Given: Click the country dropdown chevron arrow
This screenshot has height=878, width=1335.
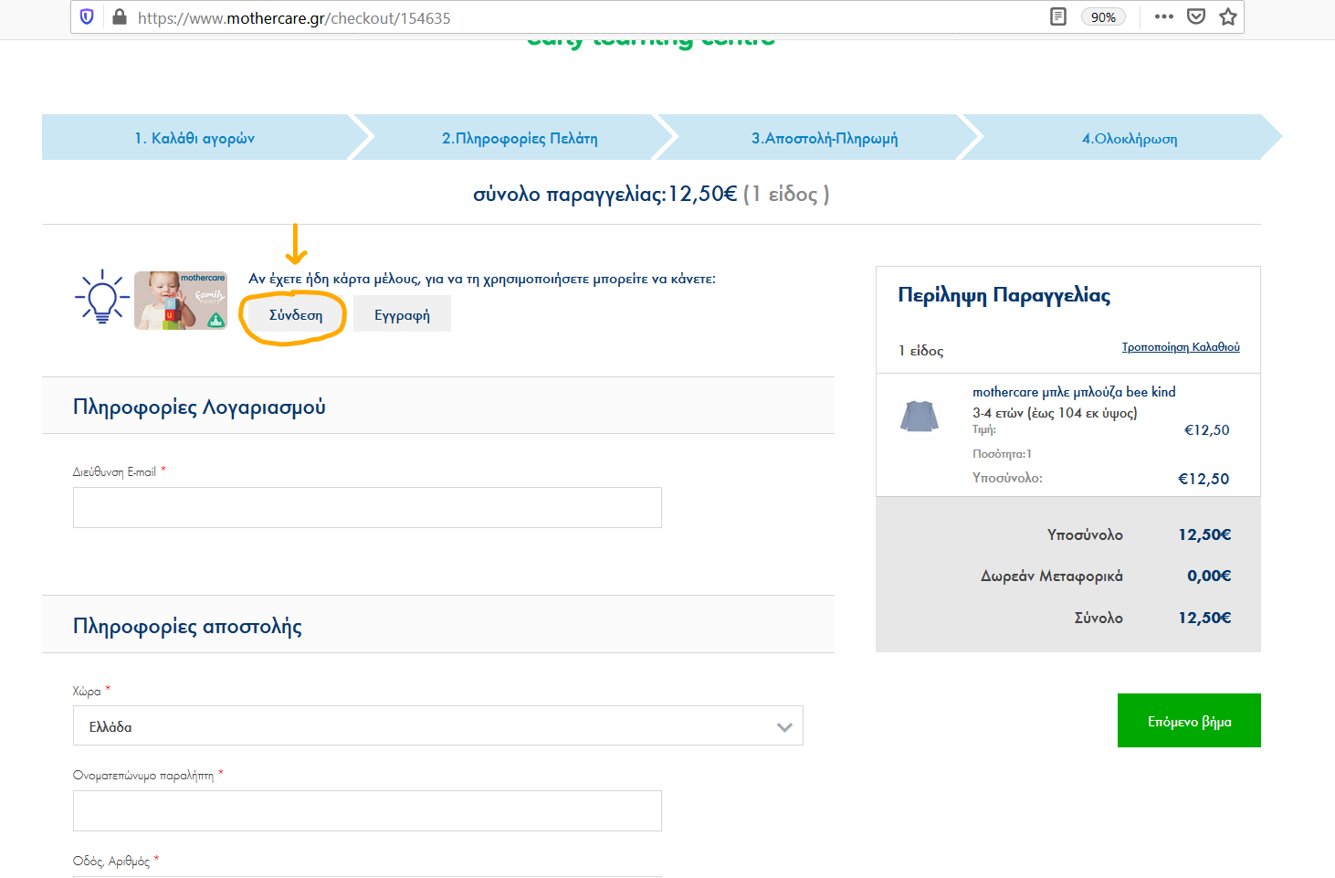Looking at the screenshot, I should pos(784,727).
